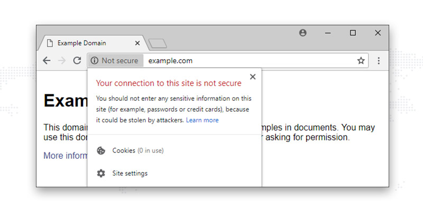This screenshot has width=423, height=211.
Task: Click the Site settings gear icon
Action: coord(101,174)
